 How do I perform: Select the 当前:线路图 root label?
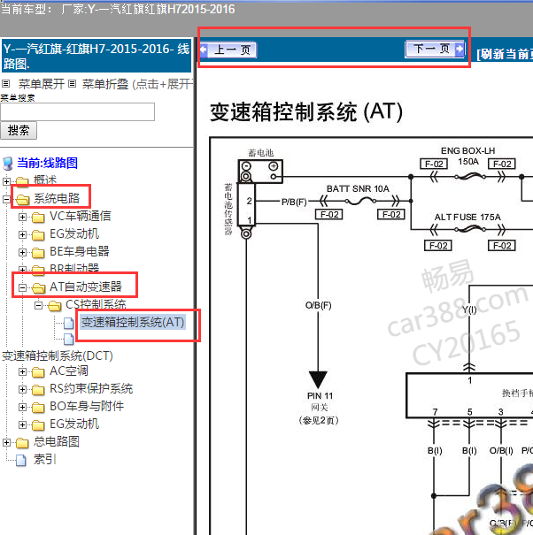point(48,163)
